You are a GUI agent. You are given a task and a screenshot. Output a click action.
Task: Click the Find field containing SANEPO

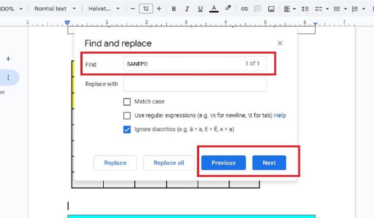click(195, 64)
